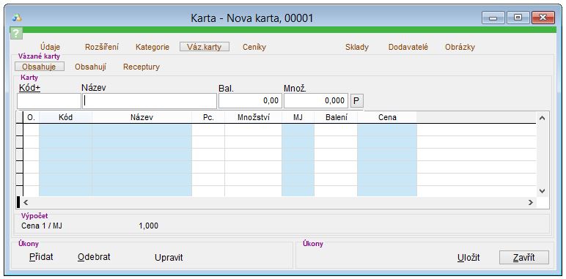The height and width of the screenshot is (279, 566).
Task: Click the Bal. value input field
Action: [250, 101]
